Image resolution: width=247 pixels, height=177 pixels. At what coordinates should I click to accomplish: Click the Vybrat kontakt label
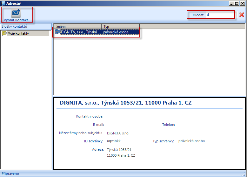click(16, 20)
